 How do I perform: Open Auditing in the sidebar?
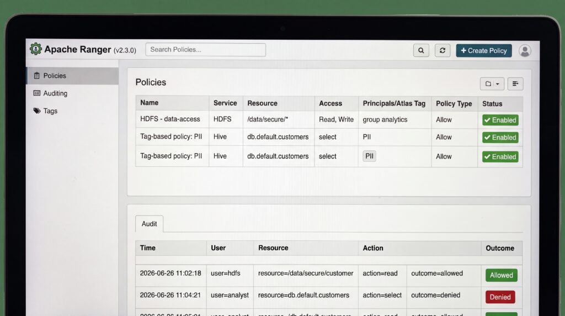coord(72,93)
